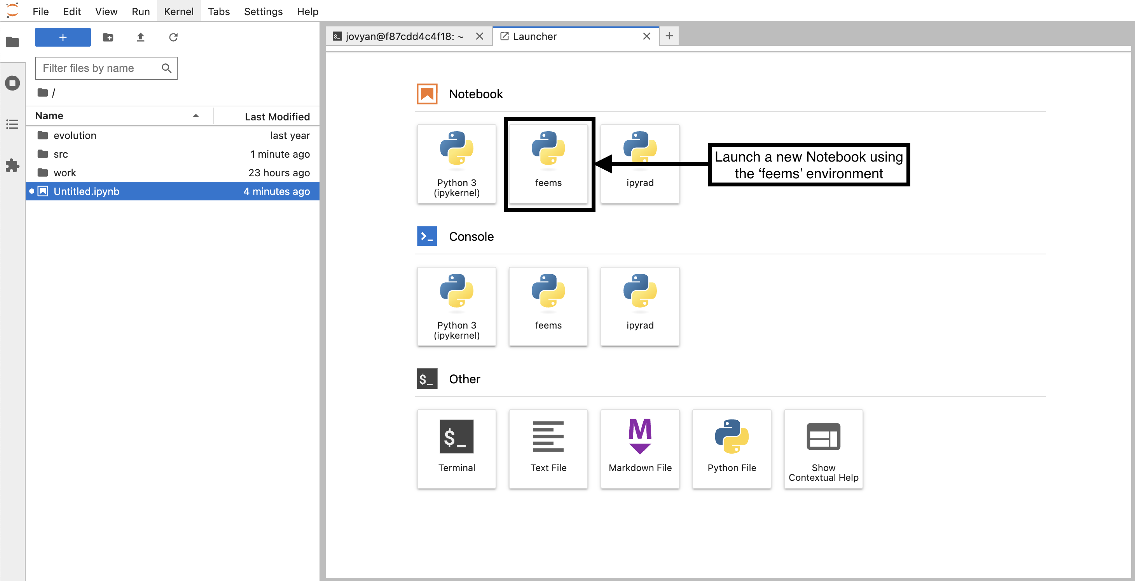Open the Tabs menu
Viewport: 1135px width, 581px height.
click(218, 11)
